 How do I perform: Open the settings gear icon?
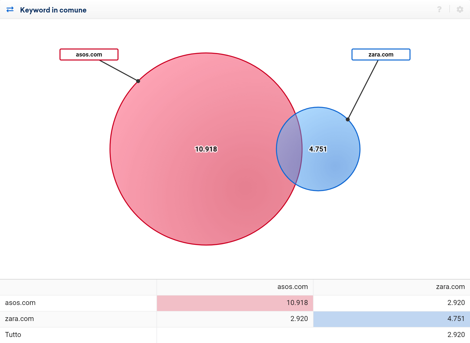click(460, 9)
